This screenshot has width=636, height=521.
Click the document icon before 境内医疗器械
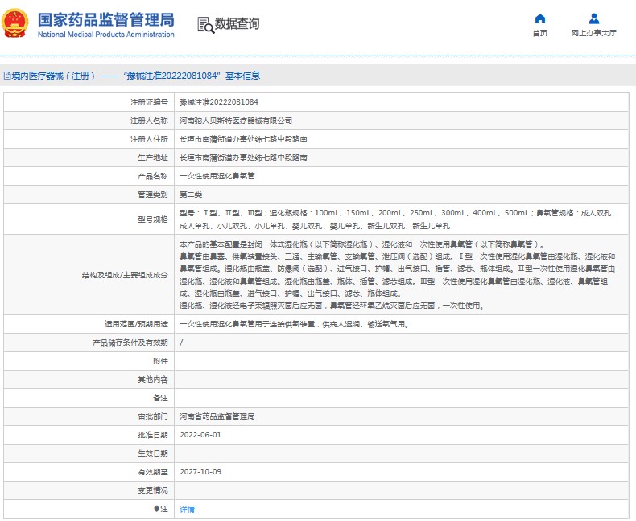click(6, 76)
